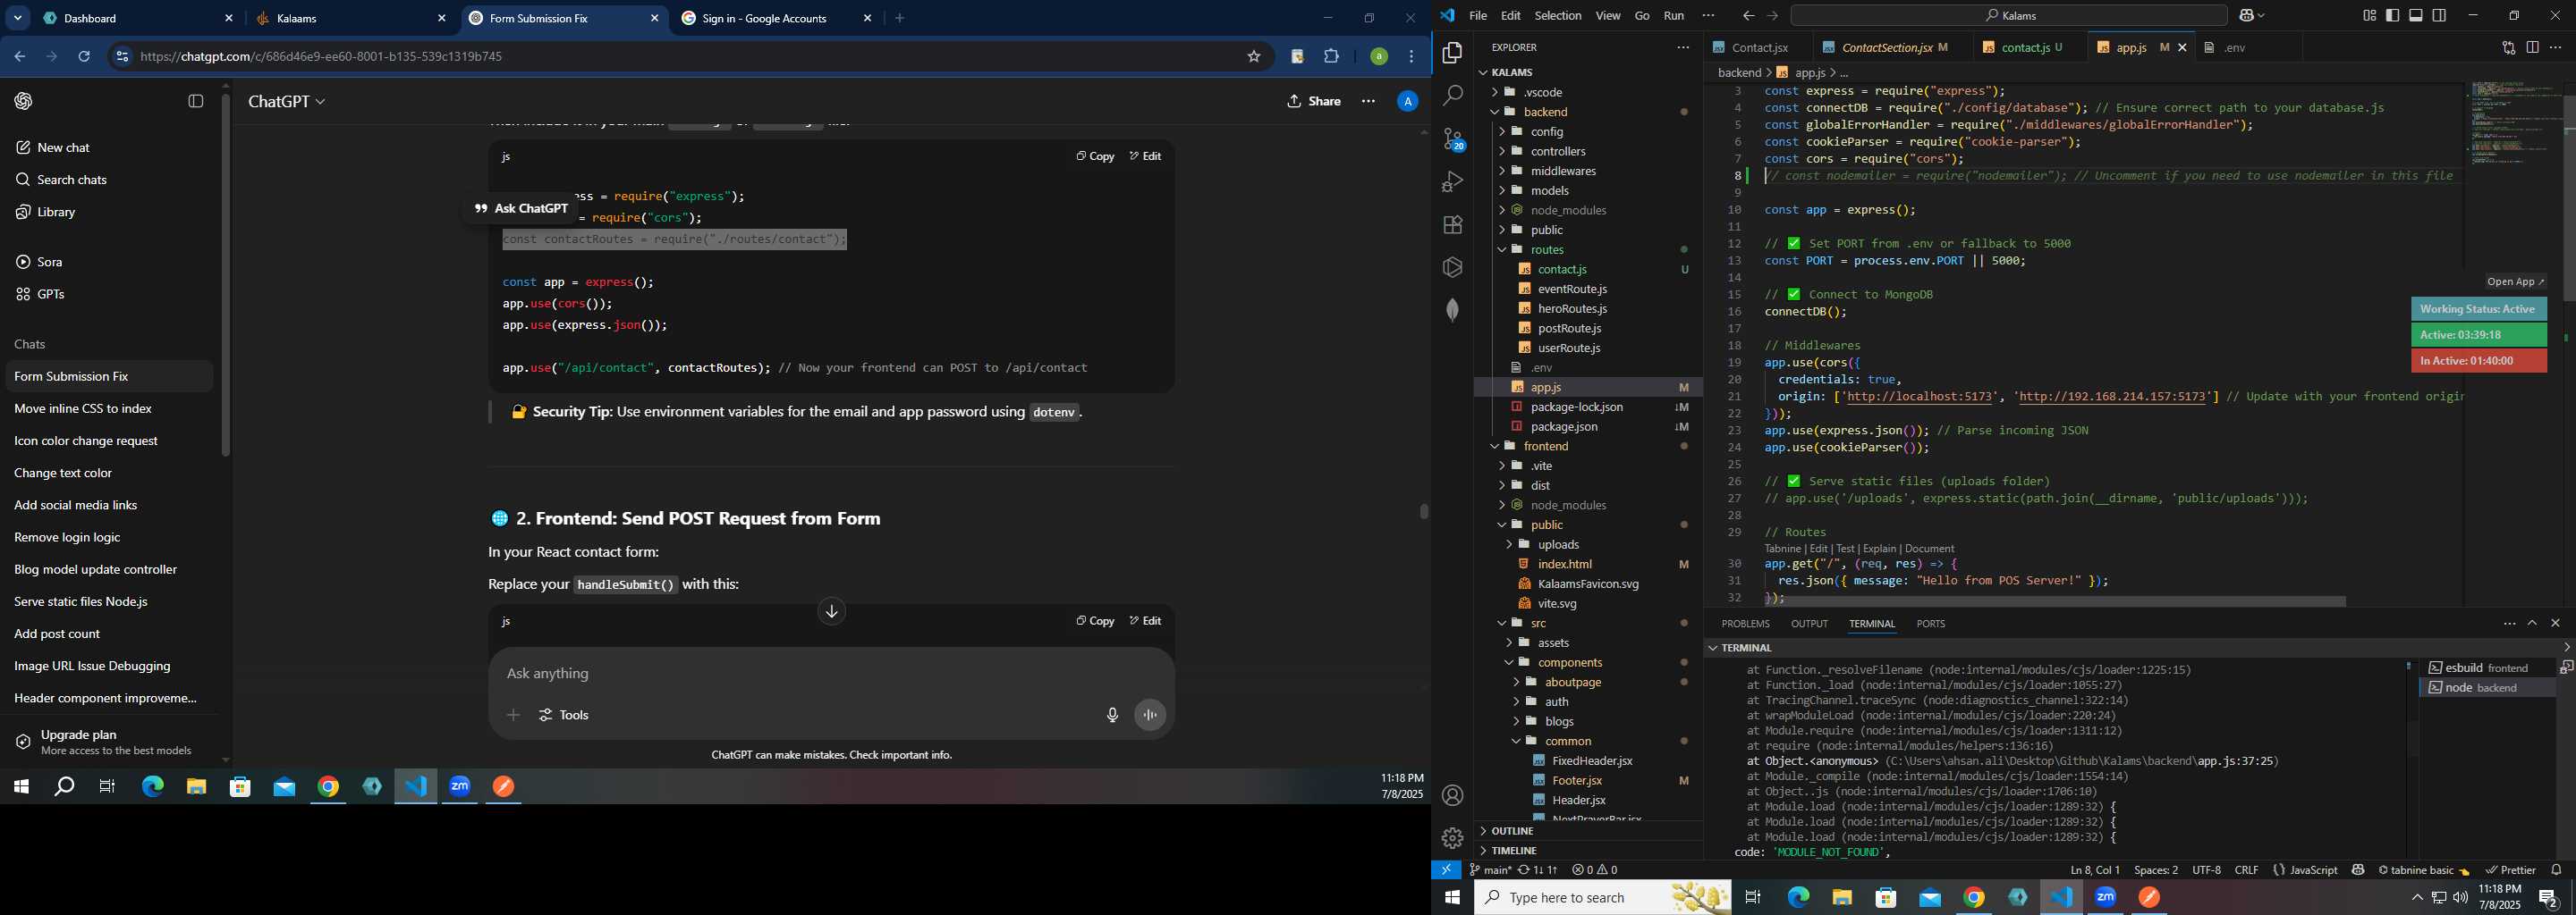
Task: Click the ChatGPT logo icon
Action: (x=24, y=101)
